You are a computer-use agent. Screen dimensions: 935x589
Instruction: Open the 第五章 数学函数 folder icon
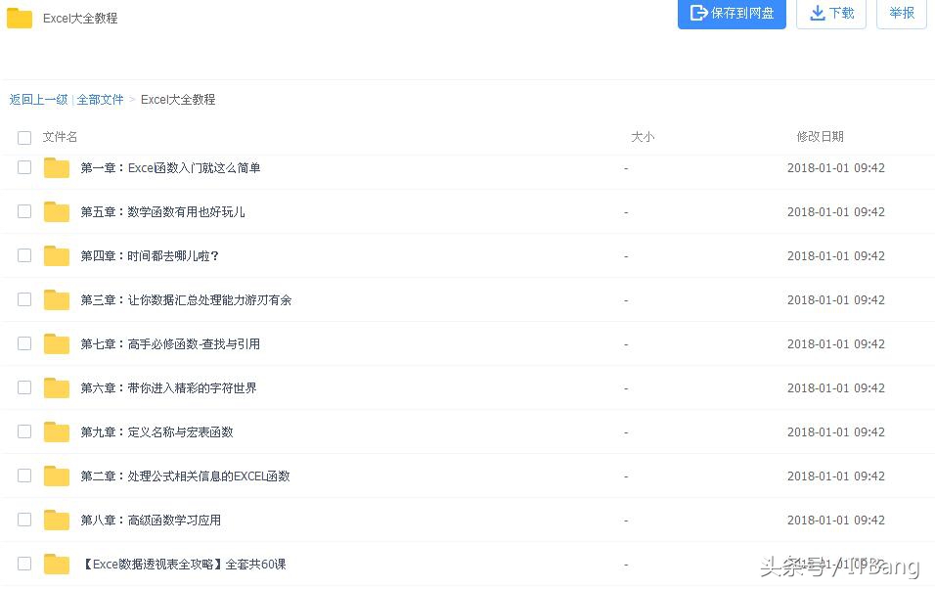click(x=56, y=211)
